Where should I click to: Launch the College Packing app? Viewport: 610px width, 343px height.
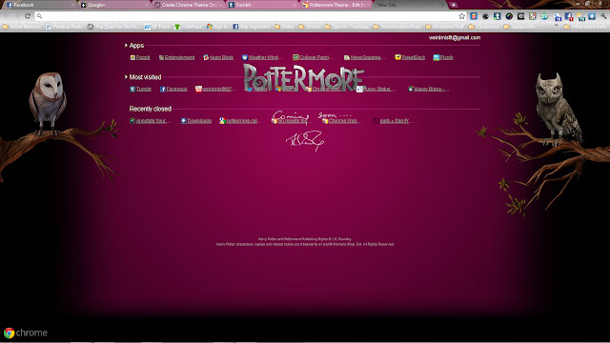click(313, 57)
